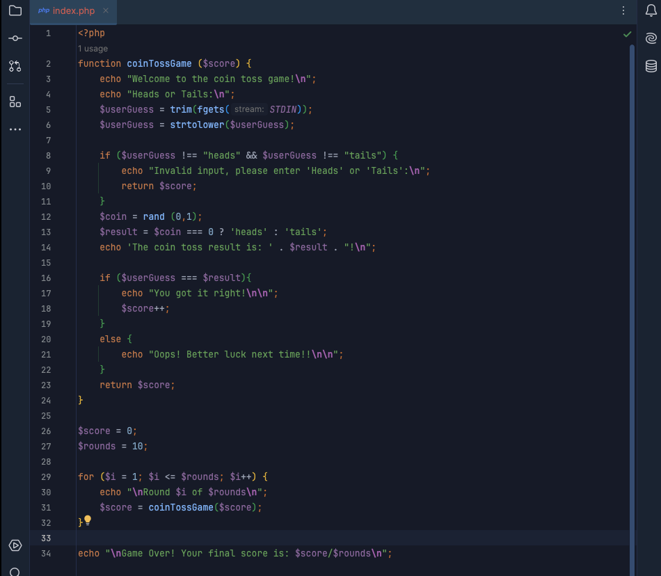Open the AI Assistant spiral icon

point(651,38)
